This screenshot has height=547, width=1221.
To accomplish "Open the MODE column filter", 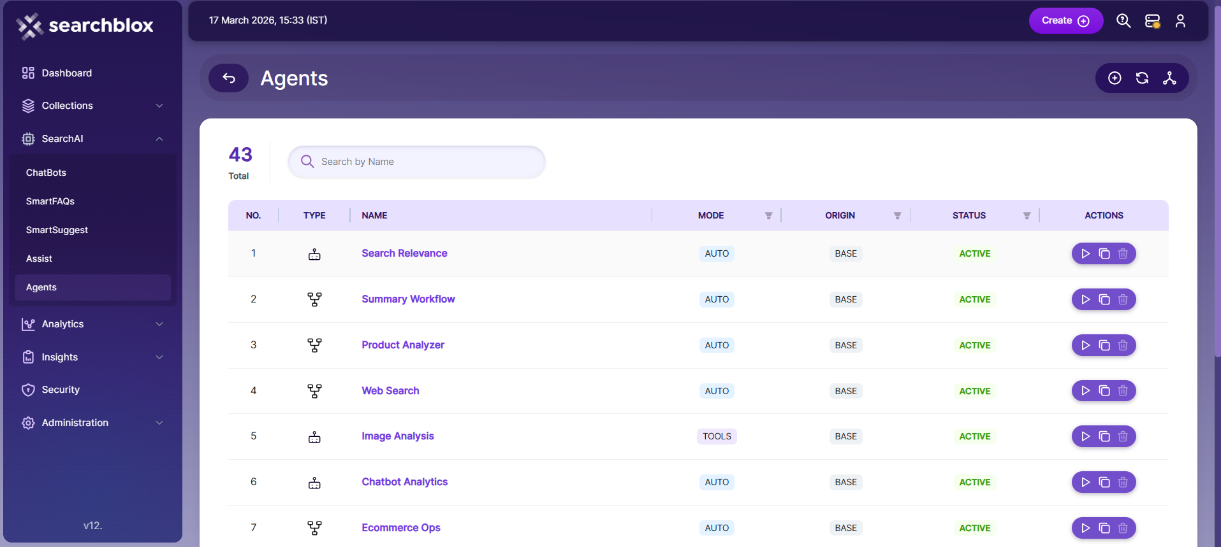I will point(768,216).
